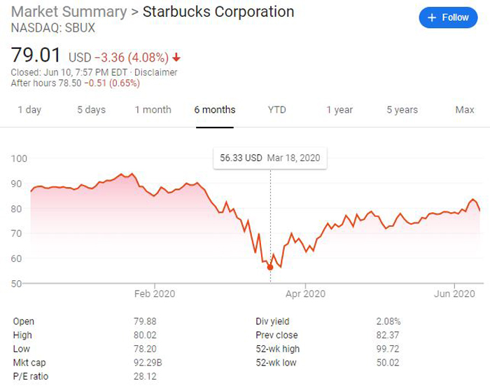Select the 1 year tab

tap(339, 110)
